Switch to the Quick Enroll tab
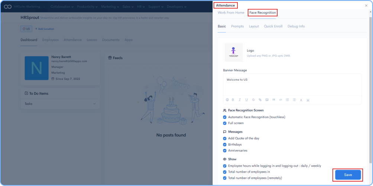The image size is (373, 186). (x=273, y=26)
